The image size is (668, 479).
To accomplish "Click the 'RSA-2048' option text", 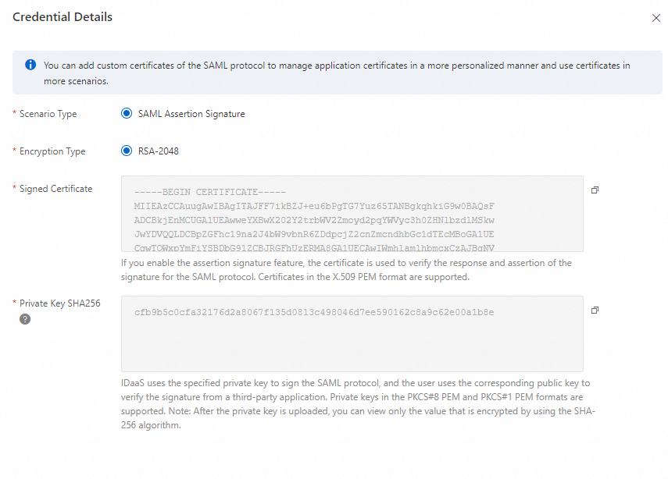I will click(159, 151).
